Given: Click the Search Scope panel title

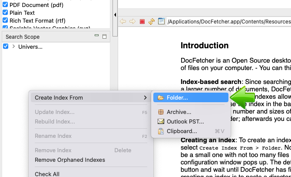Looking at the screenshot, I should [x=23, y=37].
